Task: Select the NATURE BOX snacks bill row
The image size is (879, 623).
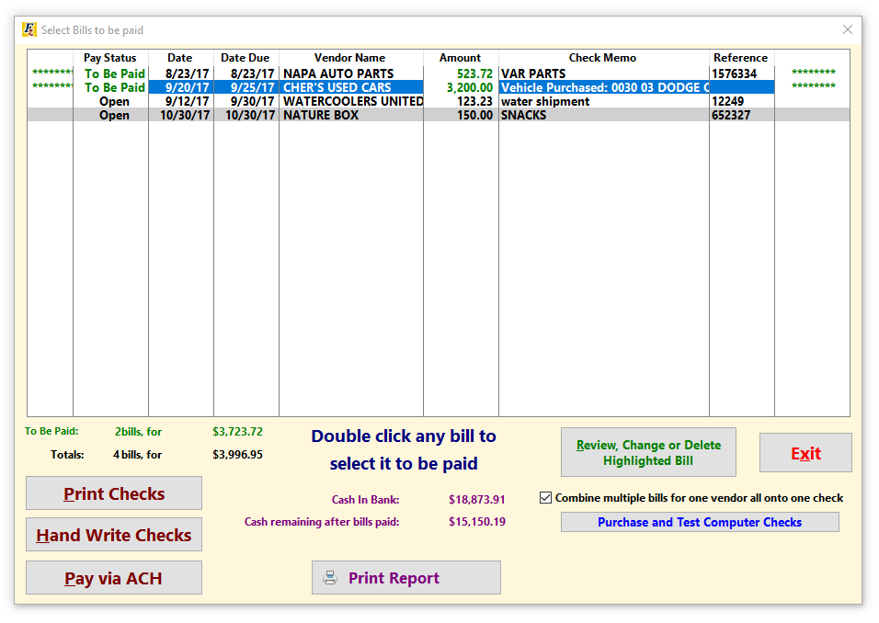Action: (x=349, y=115)
